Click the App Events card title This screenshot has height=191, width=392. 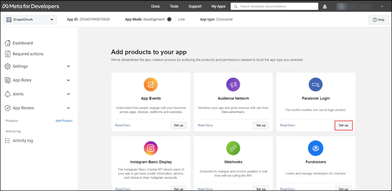pos(151,98)
